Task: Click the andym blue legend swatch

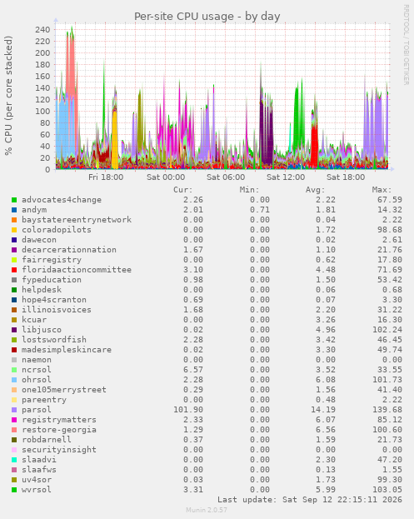Action: pyautogui.click(x=14, y=210)
